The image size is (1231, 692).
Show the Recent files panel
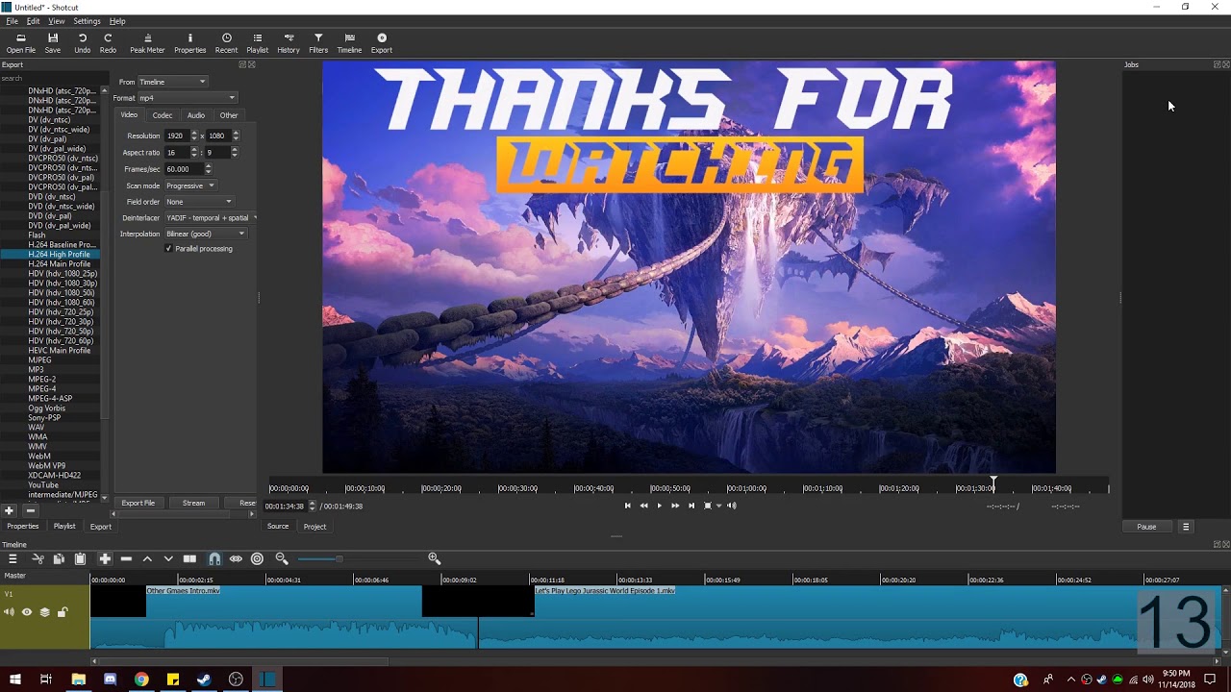[x=226, y=43]
